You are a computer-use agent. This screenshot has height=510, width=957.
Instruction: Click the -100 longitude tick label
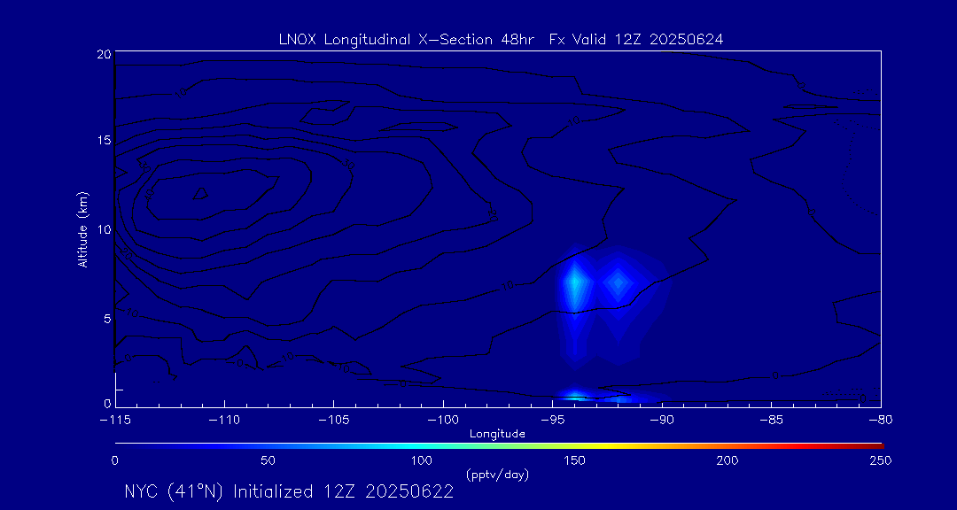(x=443, y=421)
